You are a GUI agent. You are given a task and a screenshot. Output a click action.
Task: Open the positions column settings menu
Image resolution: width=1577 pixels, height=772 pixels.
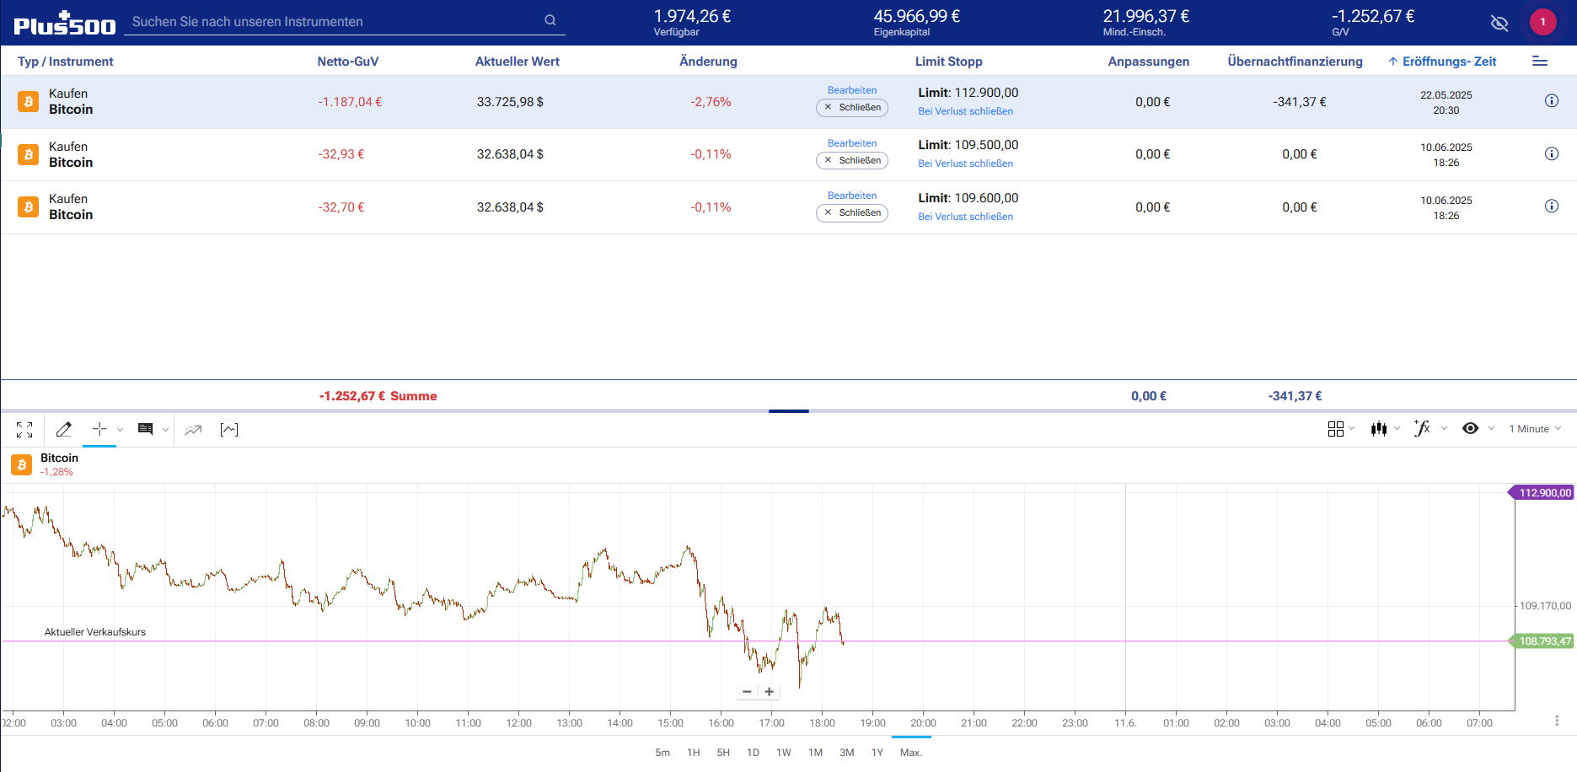click(x=1539, y=62)
